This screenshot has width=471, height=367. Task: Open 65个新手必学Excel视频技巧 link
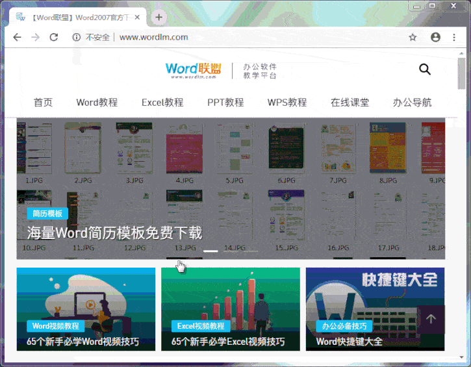tap(228, 342)
